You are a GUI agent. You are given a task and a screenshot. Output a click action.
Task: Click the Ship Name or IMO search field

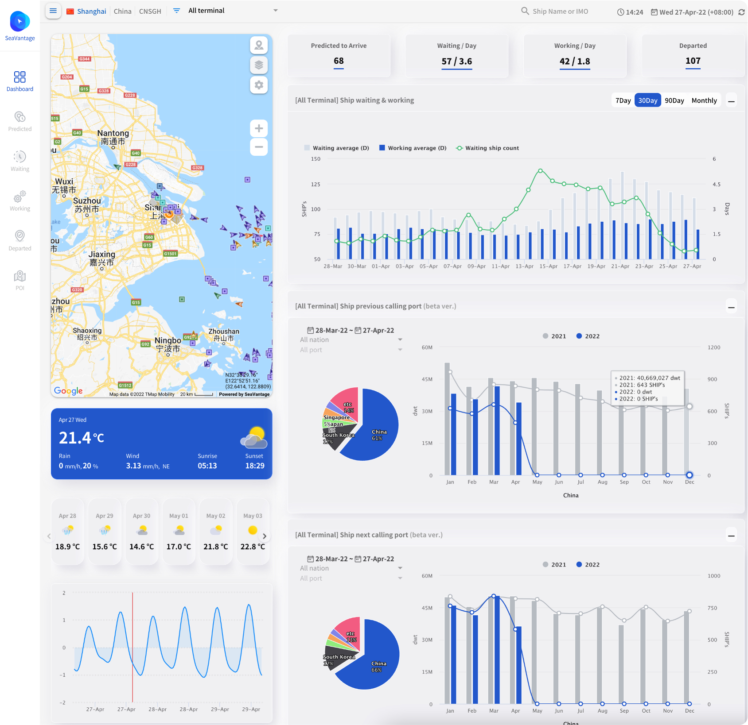[560, 11]
